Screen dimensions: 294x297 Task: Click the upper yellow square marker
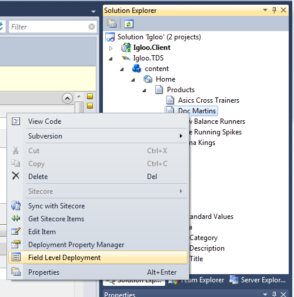coord(90,96)
